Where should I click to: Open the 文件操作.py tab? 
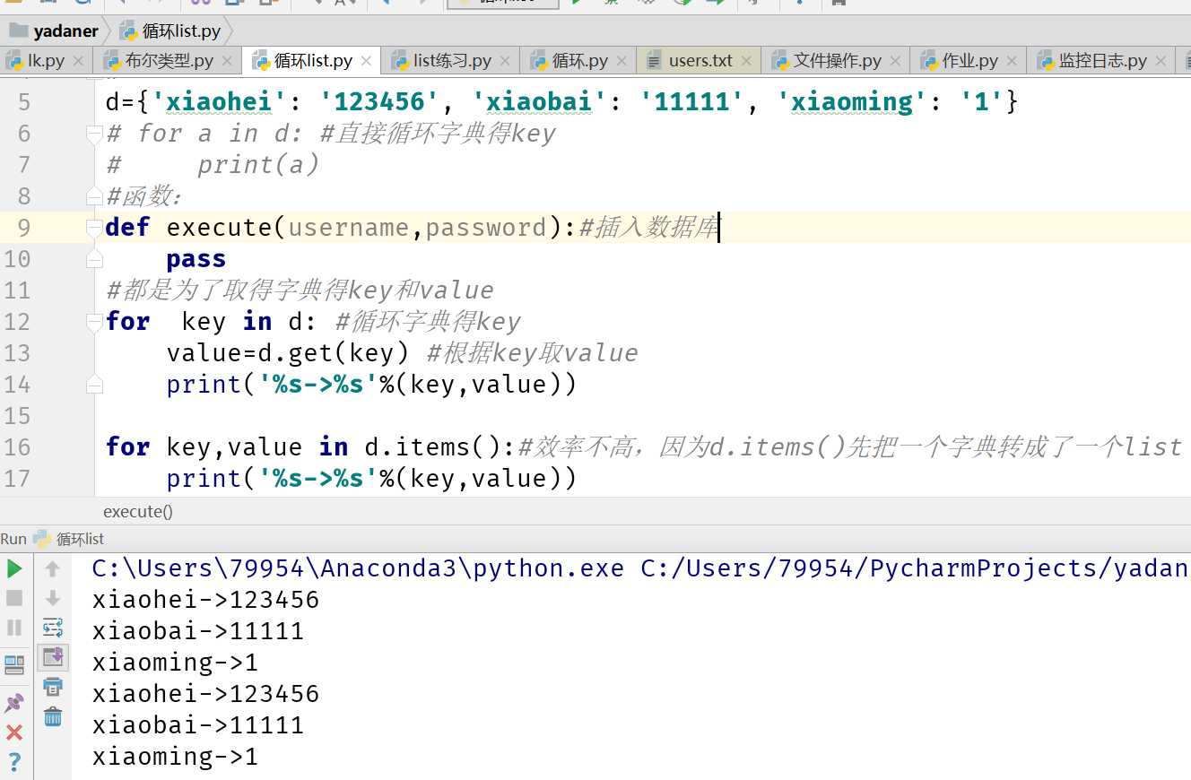click(836, 61)
